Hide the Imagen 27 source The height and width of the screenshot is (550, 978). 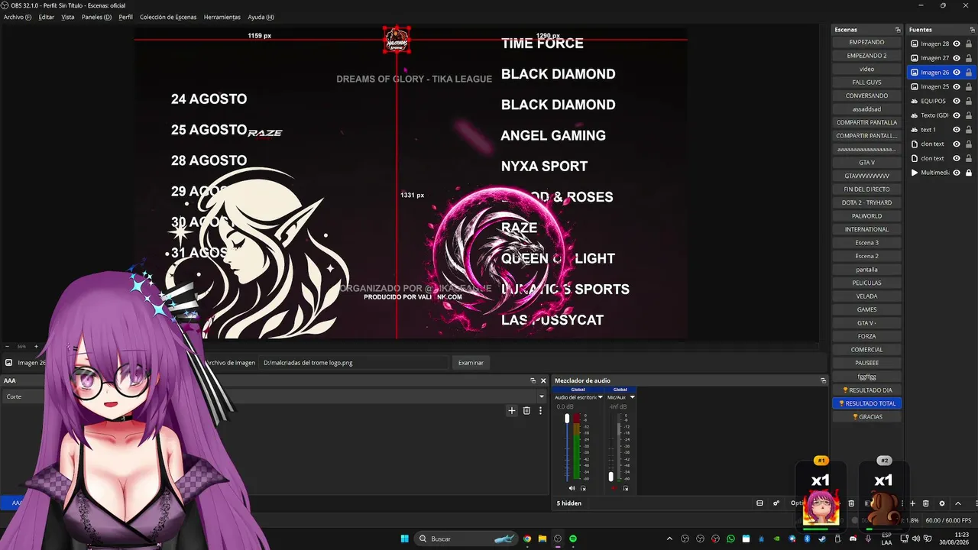pyautogui.click(x=957, y=58)
